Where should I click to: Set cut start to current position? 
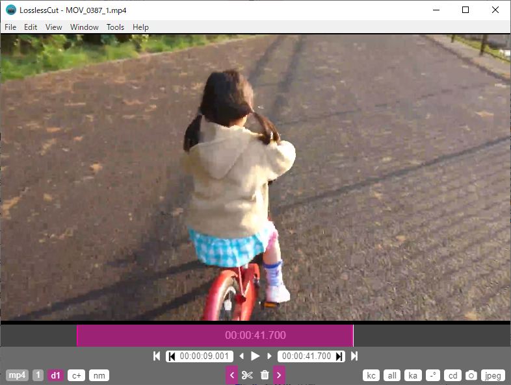click(x=172, y=356)
